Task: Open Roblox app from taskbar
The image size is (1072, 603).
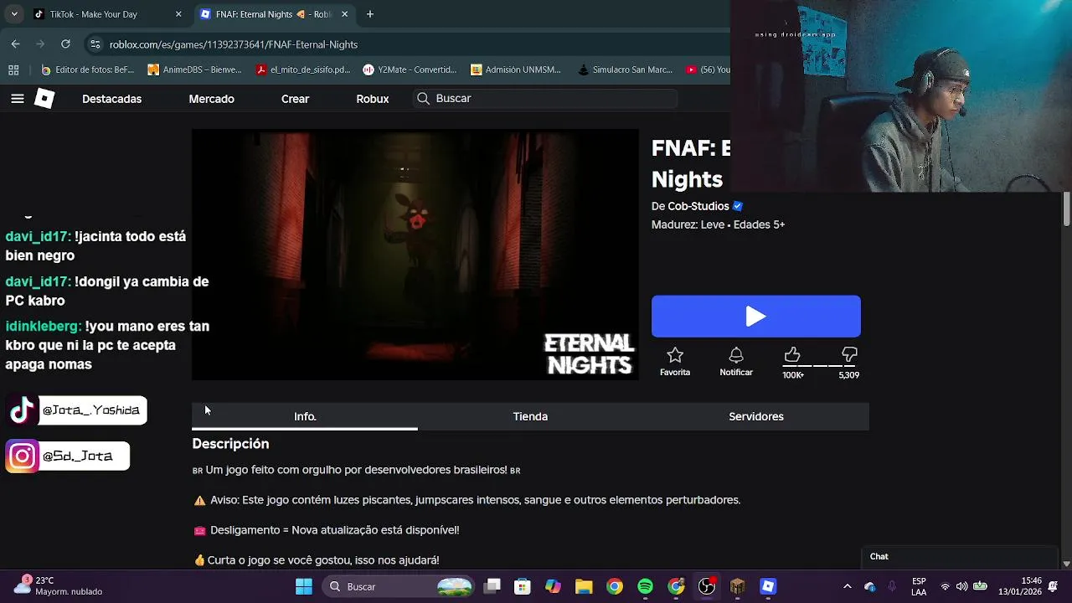Action: 768,586
